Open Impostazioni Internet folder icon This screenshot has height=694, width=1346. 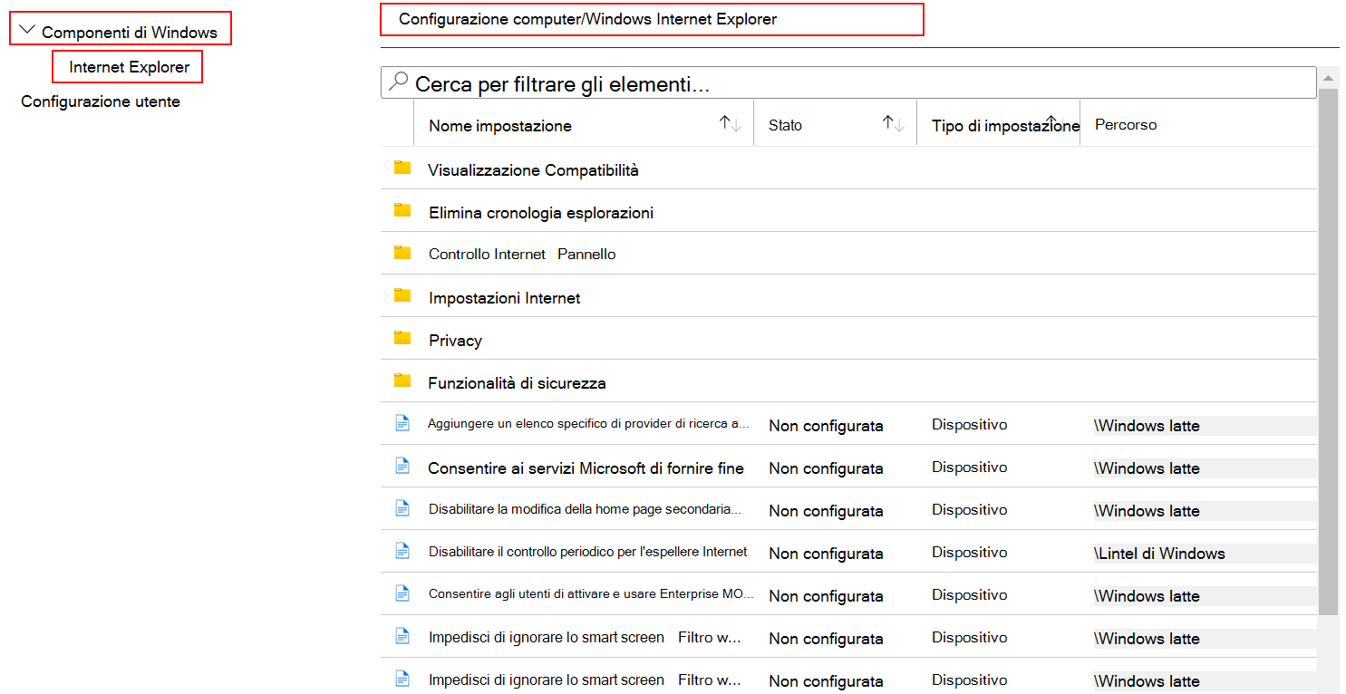(402, 295)
